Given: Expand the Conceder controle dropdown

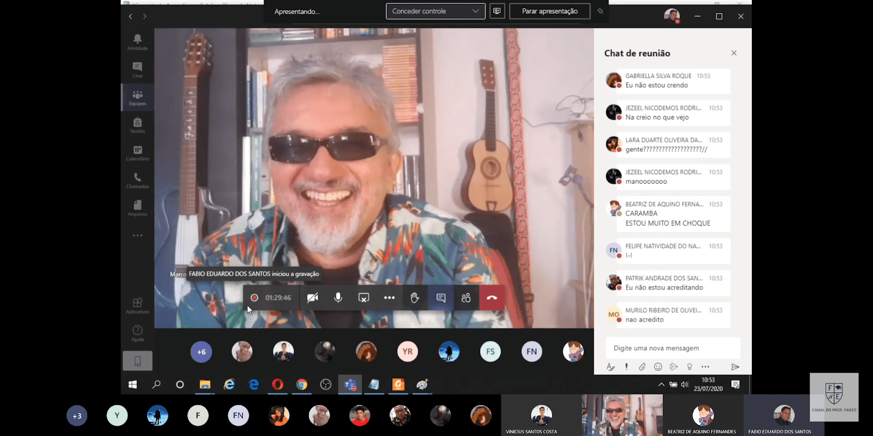Looking at the screenshot, I should (x=435, y=11).
